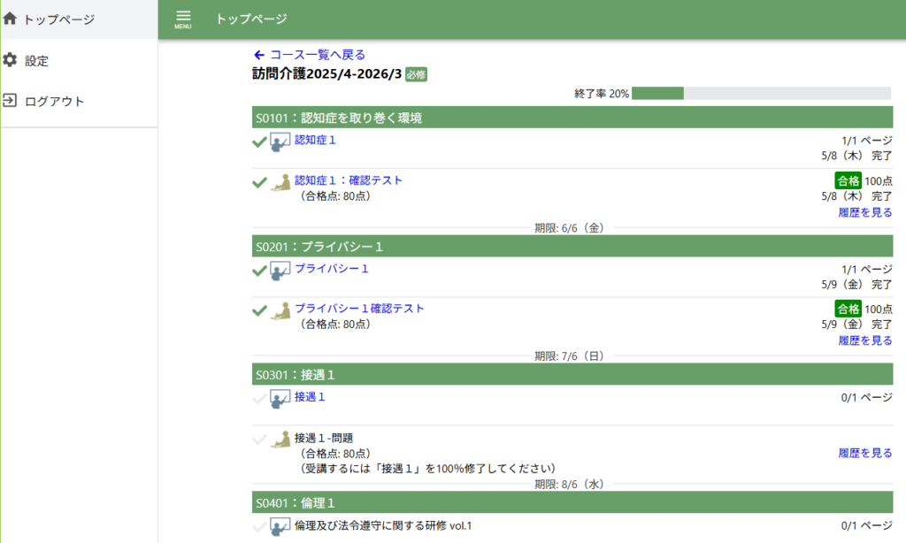The image size is (906, 543).
Task: Click the logout arrow icon
Action: 10,101
